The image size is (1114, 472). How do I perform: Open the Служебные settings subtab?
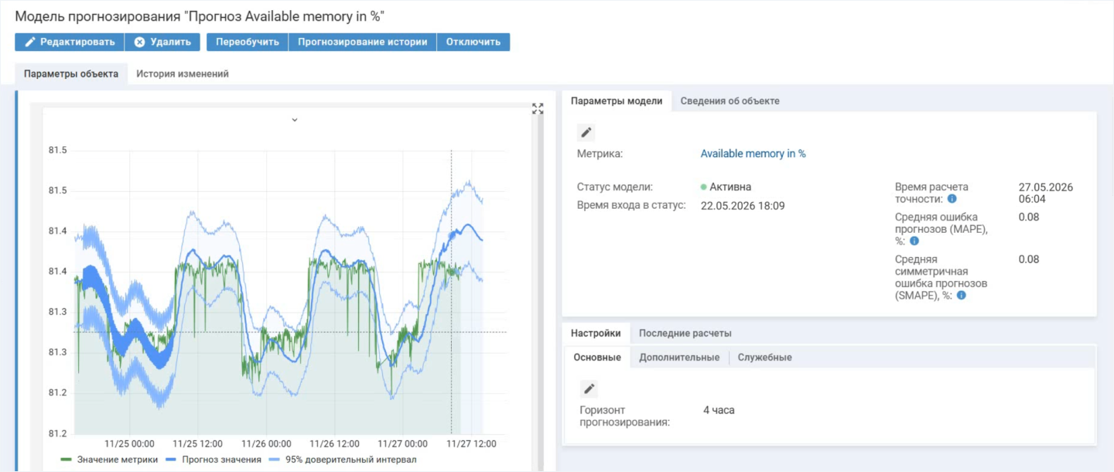click(764, 357)
